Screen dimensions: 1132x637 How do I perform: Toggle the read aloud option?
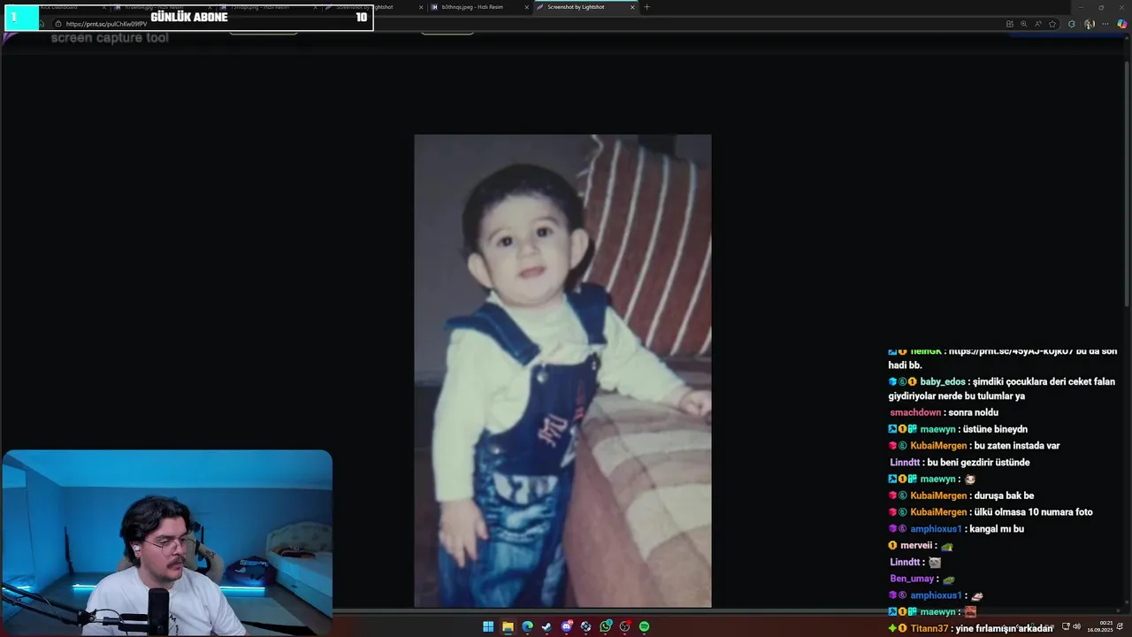(x=1038, y=24)
